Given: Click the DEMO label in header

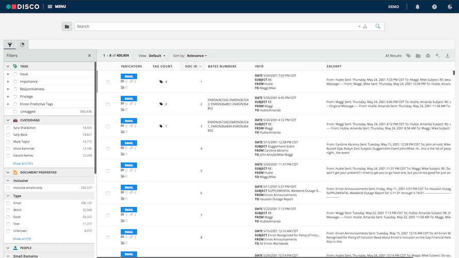Looking at the screenshot, I should click(x=394, y=7).
